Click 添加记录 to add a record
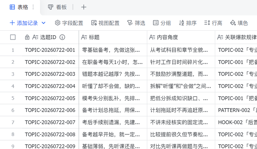Screen dimensions: 257x149 click(24, 23)
